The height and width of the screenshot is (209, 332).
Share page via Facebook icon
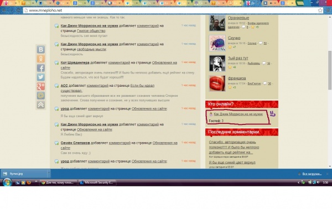click(41, 68)
